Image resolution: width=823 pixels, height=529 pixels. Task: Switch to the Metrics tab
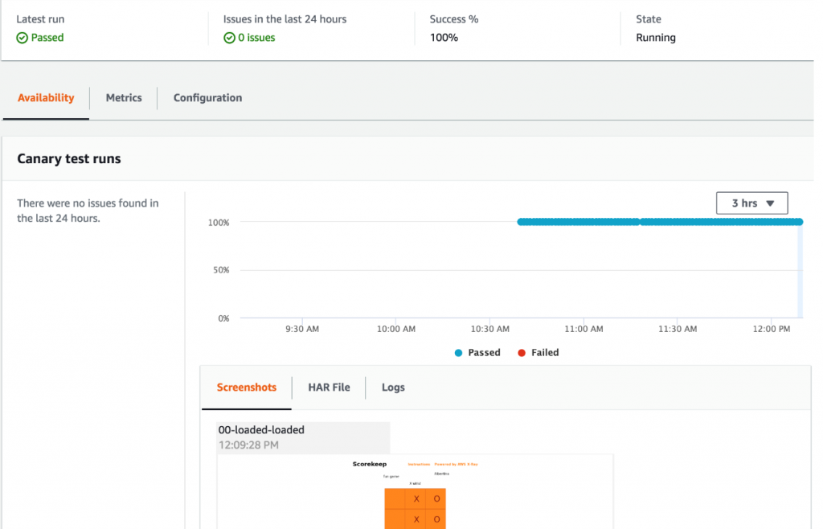click(x=123, y=97)
